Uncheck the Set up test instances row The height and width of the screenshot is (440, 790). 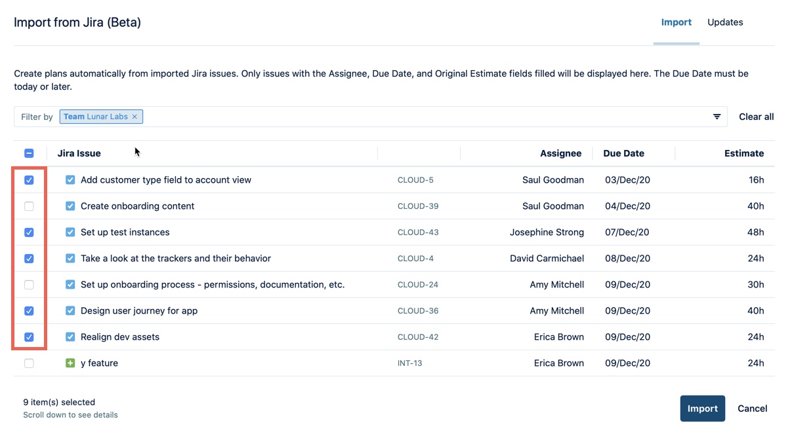(29, 232)
